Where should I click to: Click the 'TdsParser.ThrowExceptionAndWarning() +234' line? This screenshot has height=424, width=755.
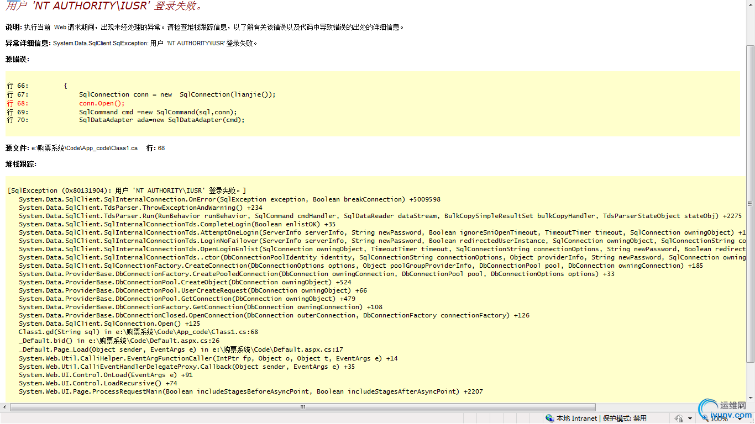coord(140,208)
